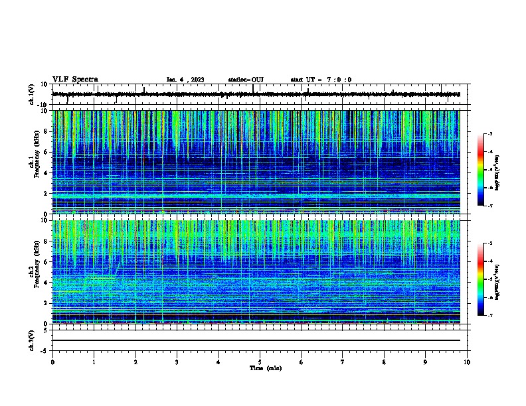Click the time axis tick label '9'

425,362
